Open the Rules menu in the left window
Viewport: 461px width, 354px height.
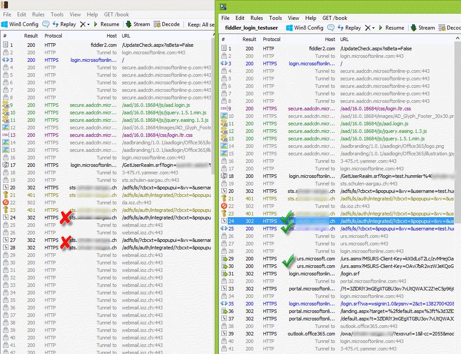pos(38,15)
